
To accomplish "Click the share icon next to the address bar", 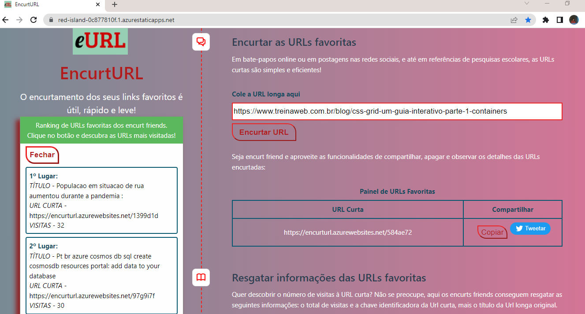I will tap(514, 20).
